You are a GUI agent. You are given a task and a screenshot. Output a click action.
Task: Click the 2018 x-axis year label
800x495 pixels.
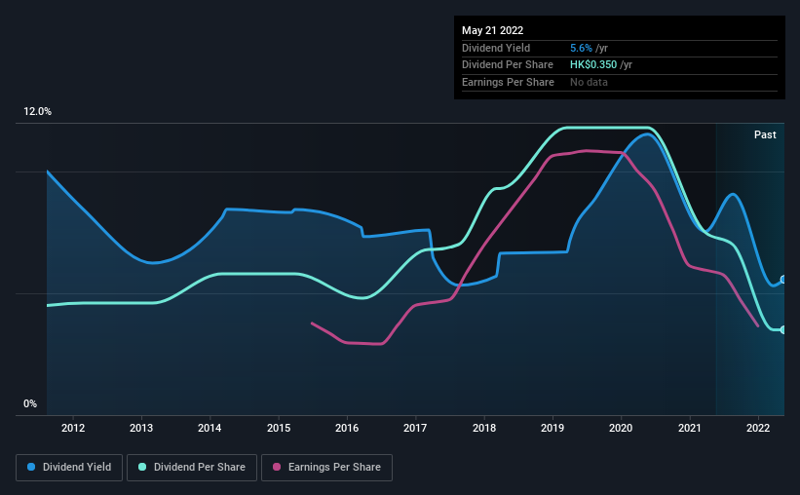[x=484, y=427]
